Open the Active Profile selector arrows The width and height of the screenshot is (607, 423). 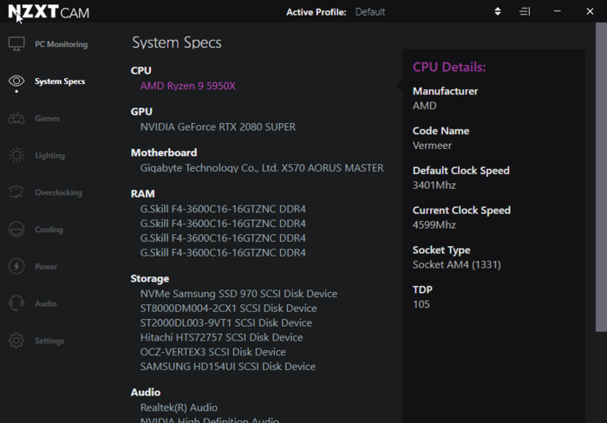[x=498, y=11]
